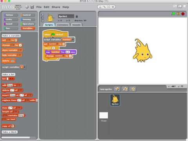Click the green flag to start scripts
This screenshot has width=188, height=141.
click(174, 14)
